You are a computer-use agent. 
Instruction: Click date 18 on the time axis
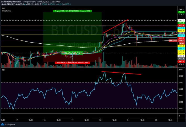pos(45,120)
